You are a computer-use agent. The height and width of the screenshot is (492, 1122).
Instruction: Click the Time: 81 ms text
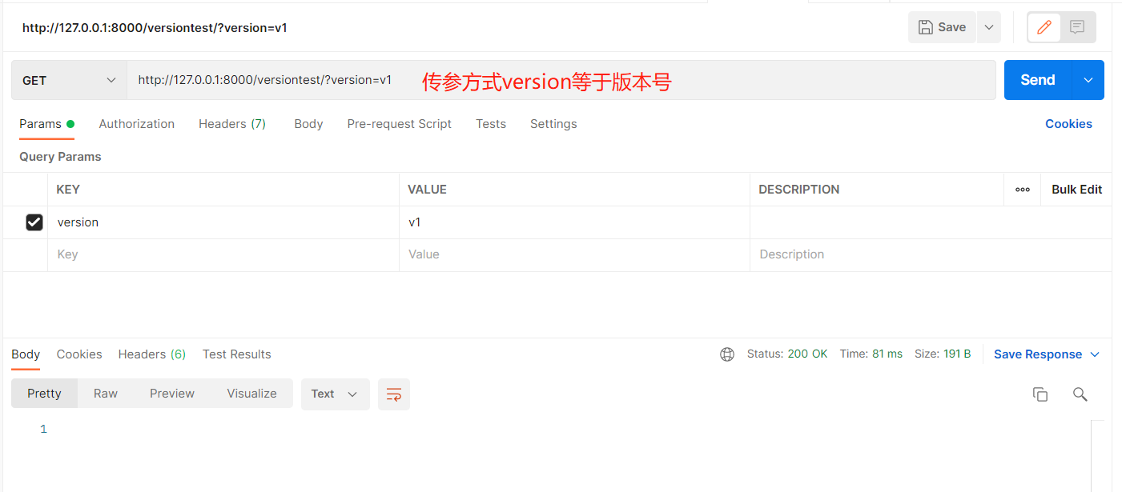click(871, 354)
